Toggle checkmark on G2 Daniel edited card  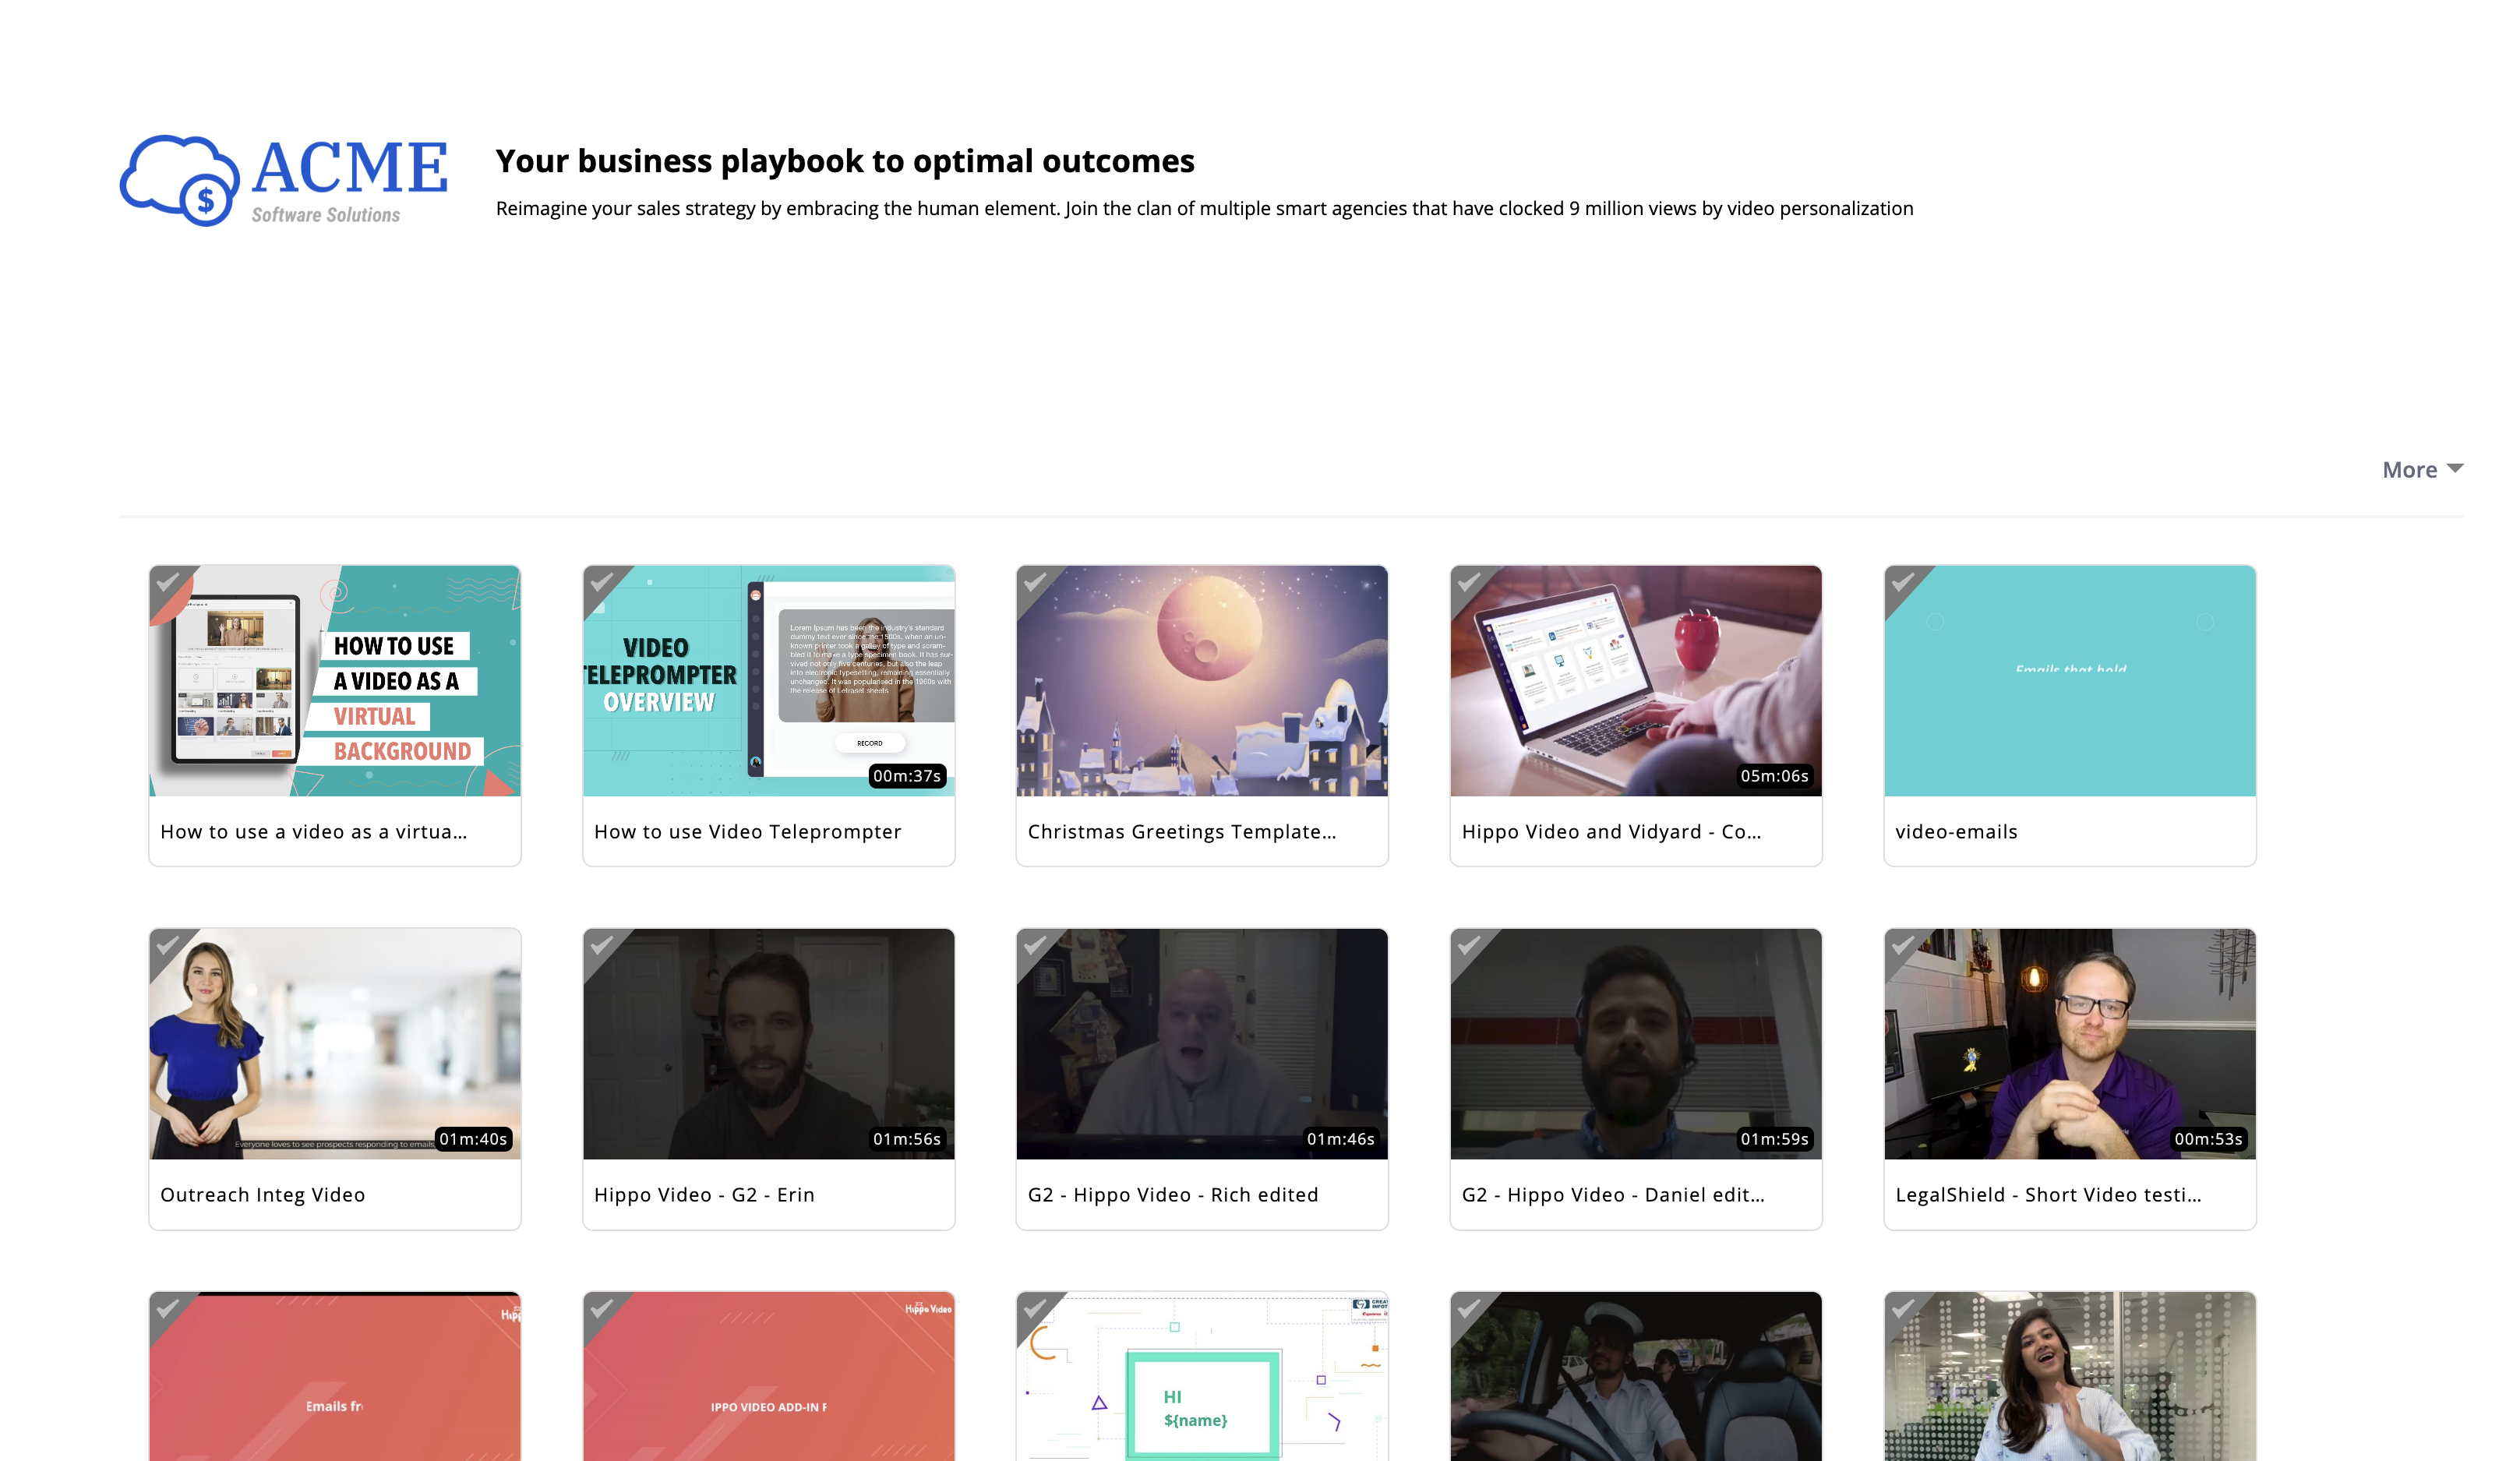click(1469, 945)
